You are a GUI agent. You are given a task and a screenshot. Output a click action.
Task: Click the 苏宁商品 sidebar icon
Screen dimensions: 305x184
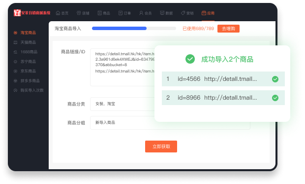tap(15, 62)
